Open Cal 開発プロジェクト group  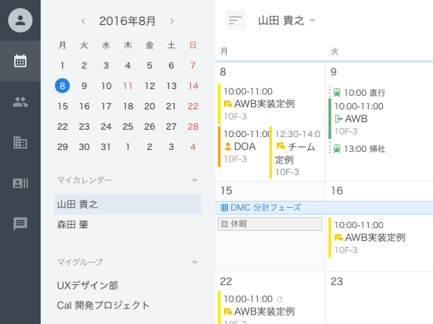(x=104, y=305)
